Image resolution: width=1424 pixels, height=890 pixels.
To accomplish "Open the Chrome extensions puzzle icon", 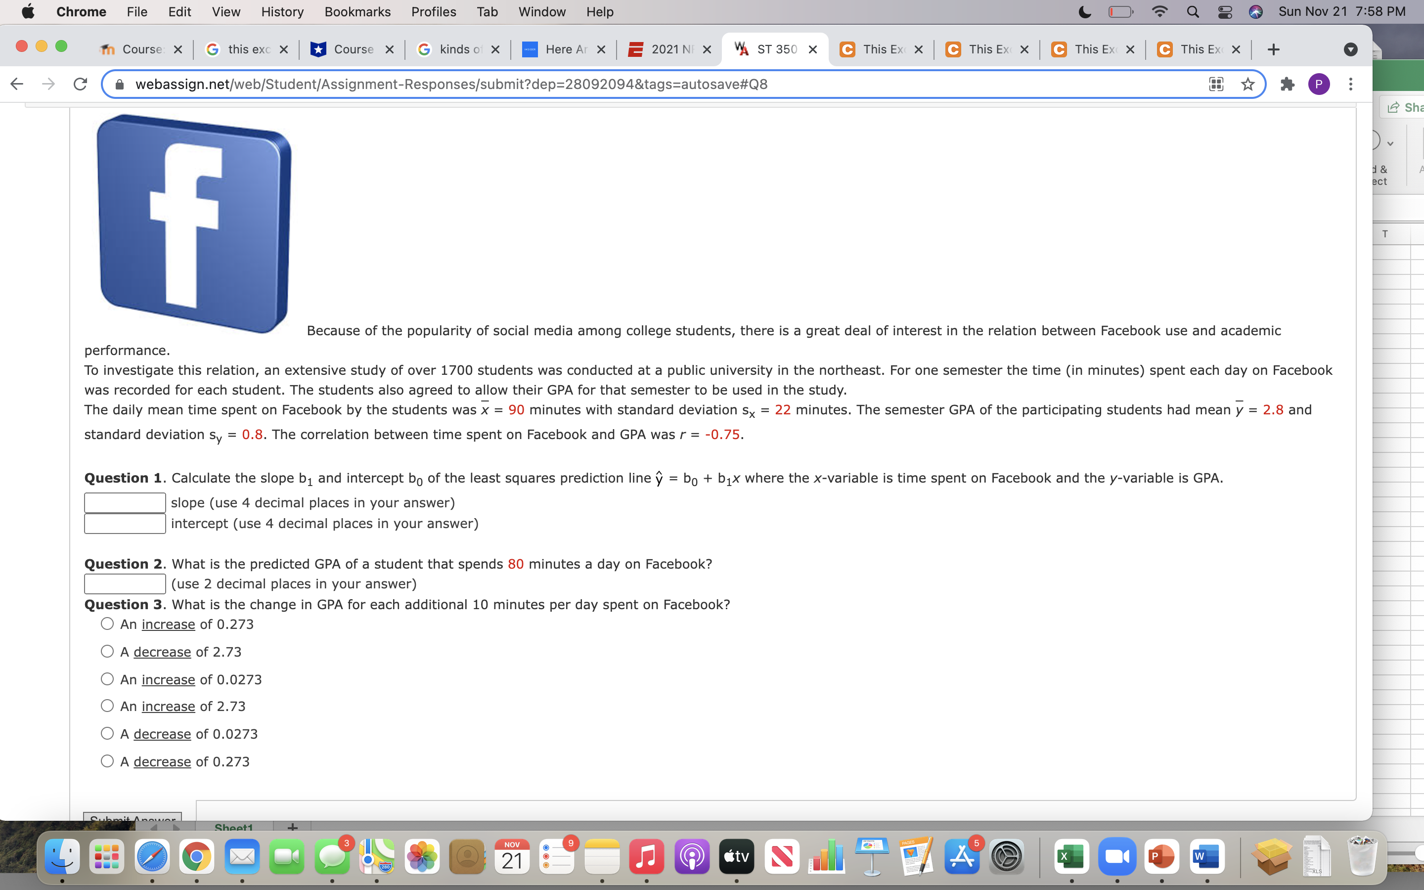I will point(1288,84).
